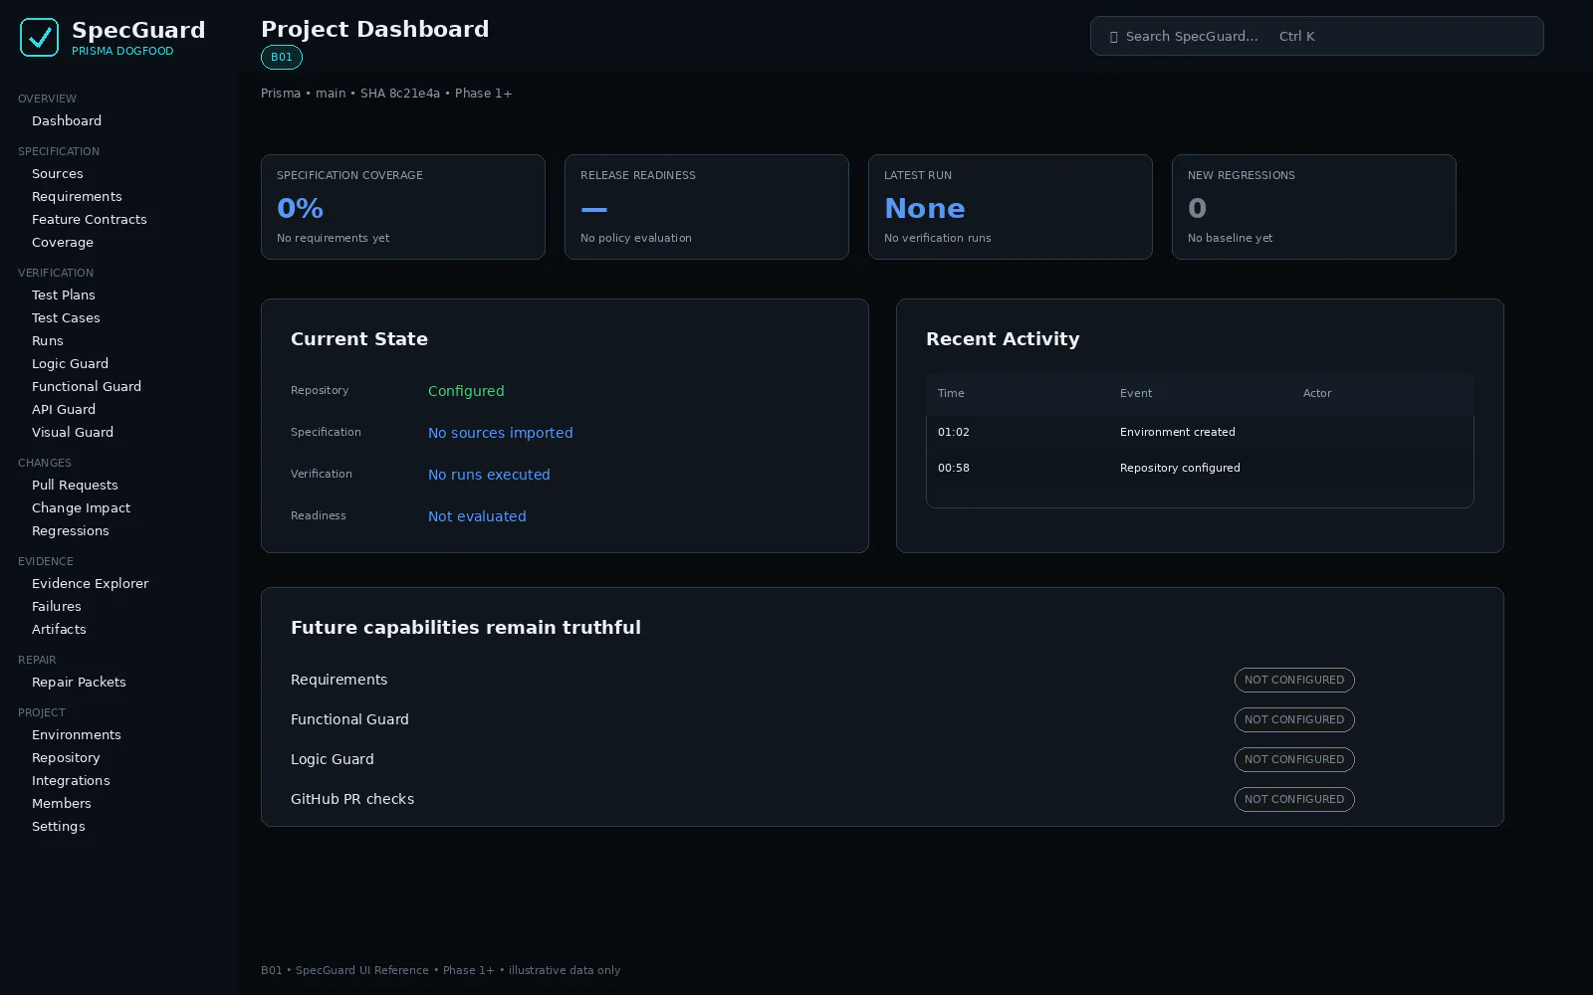
Task: Navigate to Test Cases
Action: pos(66,318)
